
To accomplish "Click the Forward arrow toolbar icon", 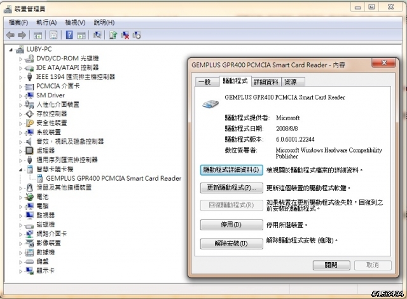I will point(22,35).
